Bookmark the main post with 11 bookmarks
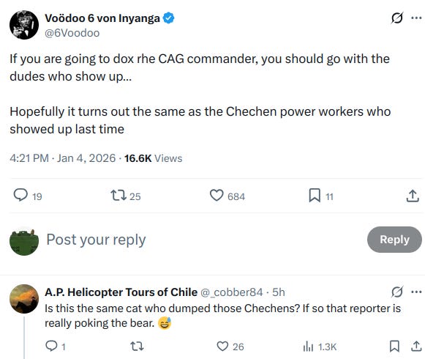Image resolution: width=425 pixels, height=359 pixels. [315, 196]
